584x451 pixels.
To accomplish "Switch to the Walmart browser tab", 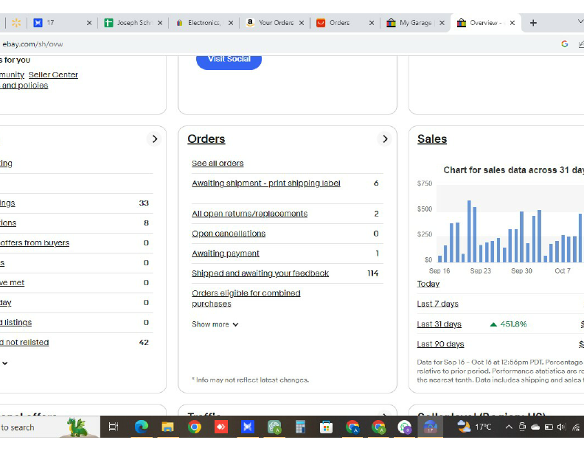I will point(16,23).
